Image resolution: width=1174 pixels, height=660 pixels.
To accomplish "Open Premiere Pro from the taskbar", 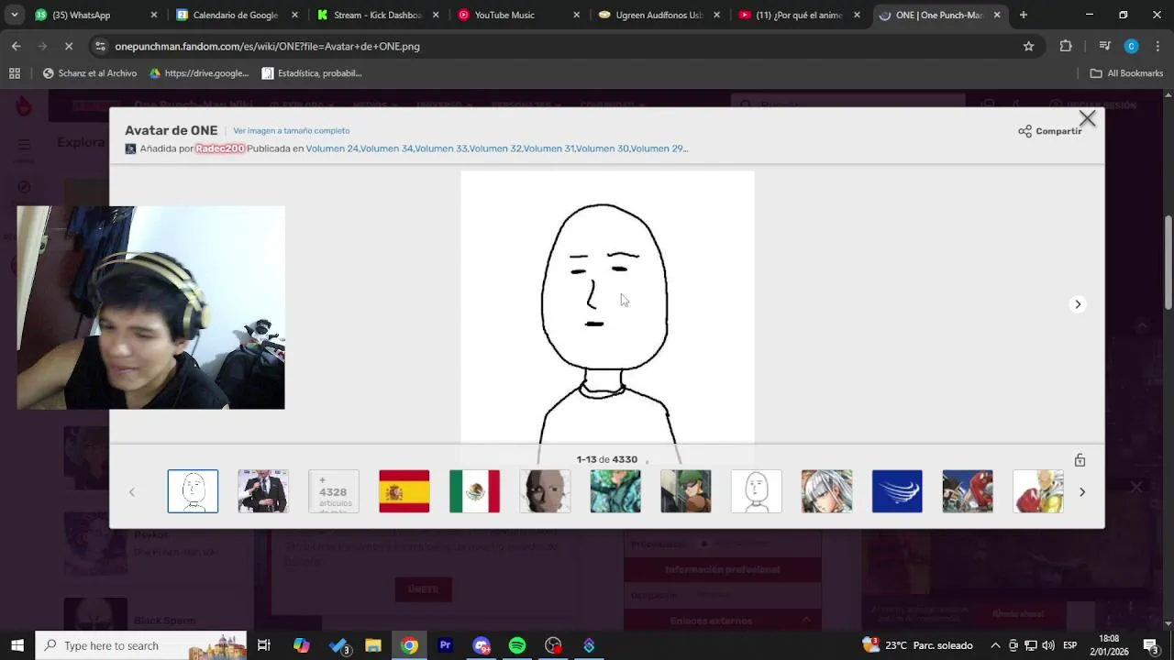I will coord(446,645).
